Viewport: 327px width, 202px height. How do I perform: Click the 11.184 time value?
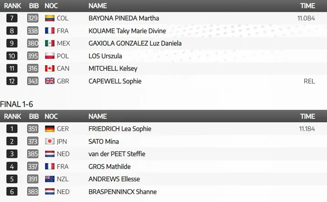(307, 129)
